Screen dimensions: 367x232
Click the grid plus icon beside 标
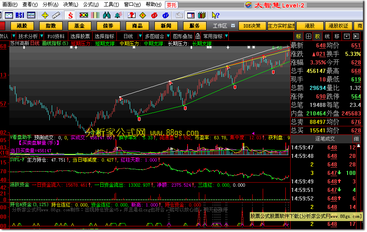[308, 36]
